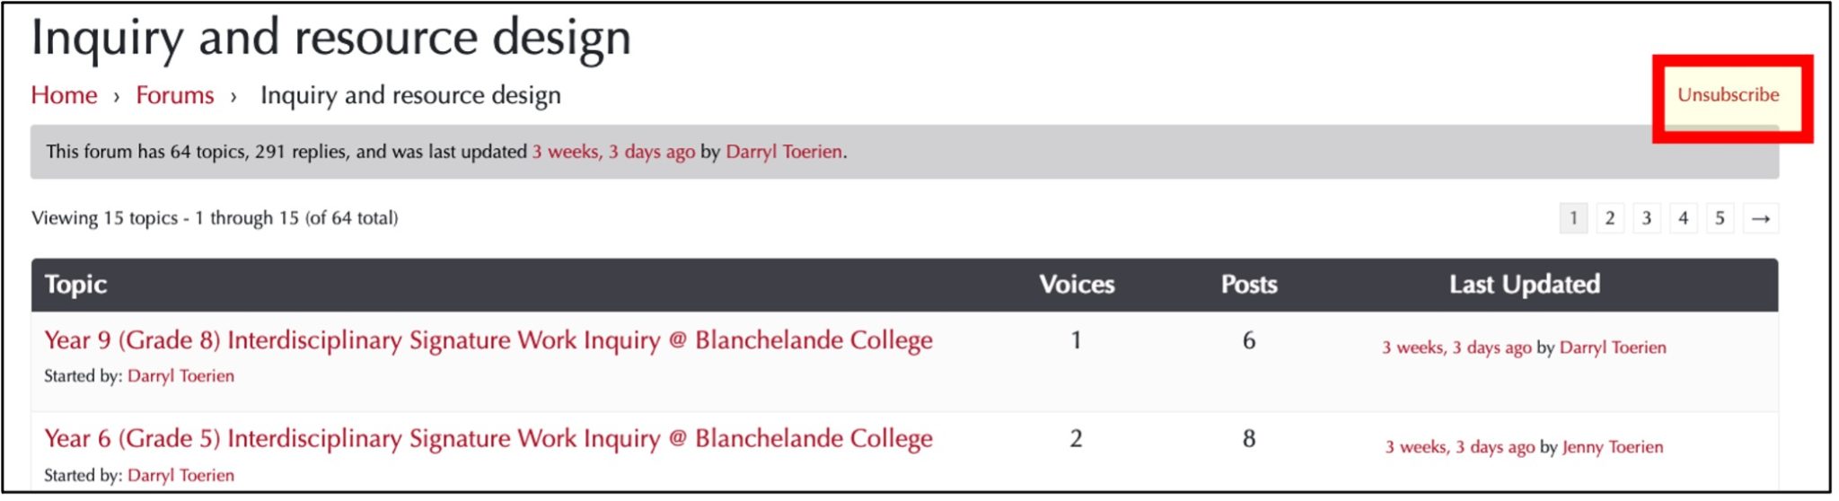The height and width of the screenshot is (501, 1839).
Task: Open last-updated timestamp for Year 6 topic
Action: click(x=1460, y=447)
